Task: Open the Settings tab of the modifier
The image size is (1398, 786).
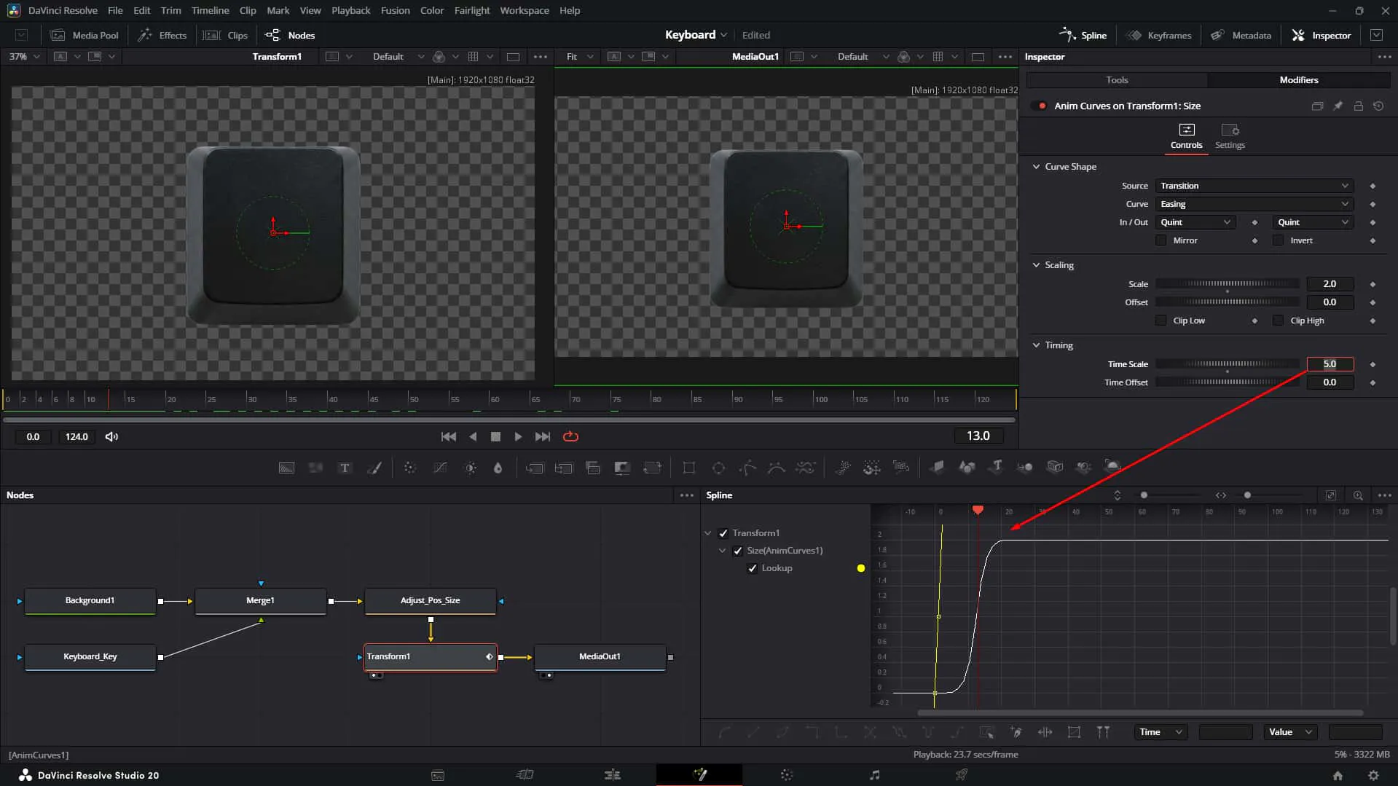Action: pos(1230,136)
